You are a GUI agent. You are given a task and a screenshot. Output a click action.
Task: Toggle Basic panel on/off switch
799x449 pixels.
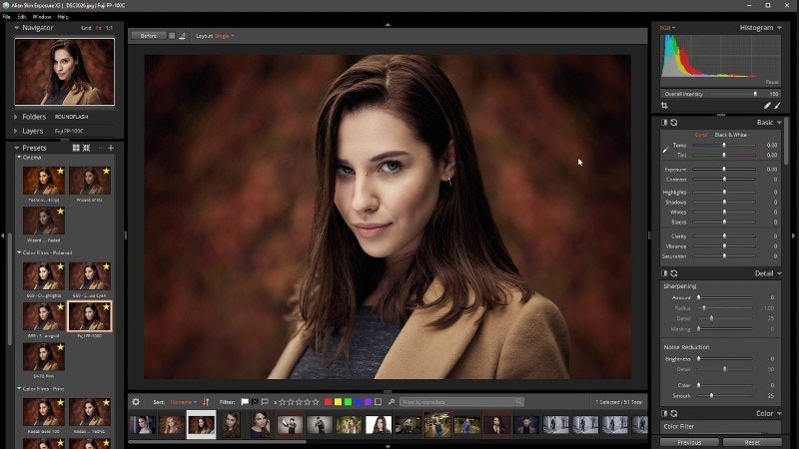coord(664,122)
